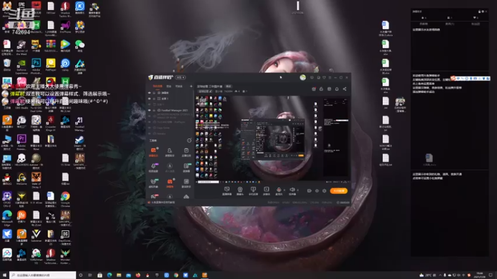This screenshot has height=279, width=497.
Task: Open the Uplay desktop icon
Action: click(x=65, y=65)
